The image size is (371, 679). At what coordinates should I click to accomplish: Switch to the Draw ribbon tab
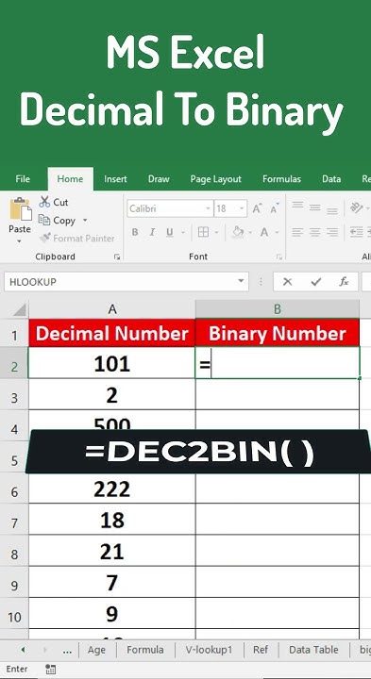click(x=159, y=179)
